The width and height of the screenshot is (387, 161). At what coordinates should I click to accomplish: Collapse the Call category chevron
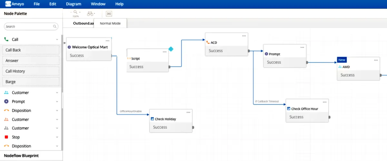pos(57,40)
